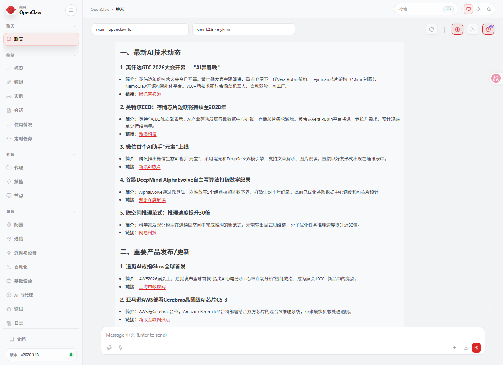503x365 pixels.
Task: Open the 网易科技 link
Action: (x=148, y=233)
